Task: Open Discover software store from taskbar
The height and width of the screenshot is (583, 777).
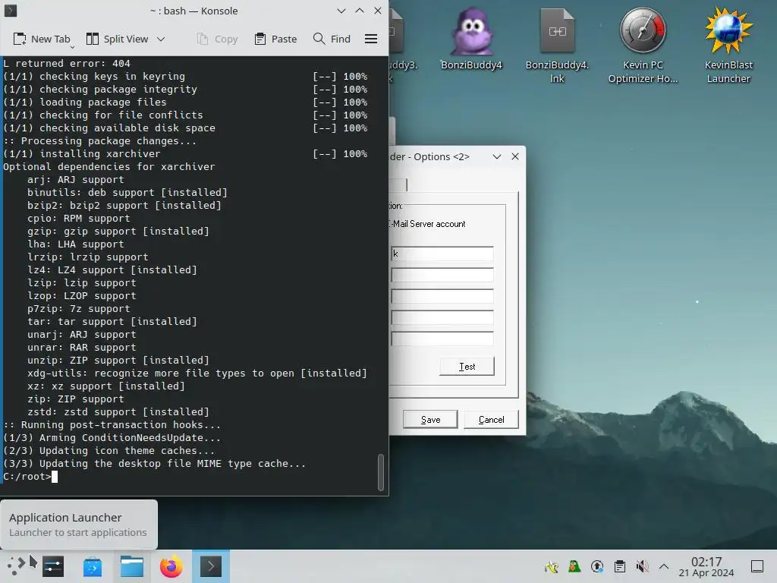Action: pos(92,566)
